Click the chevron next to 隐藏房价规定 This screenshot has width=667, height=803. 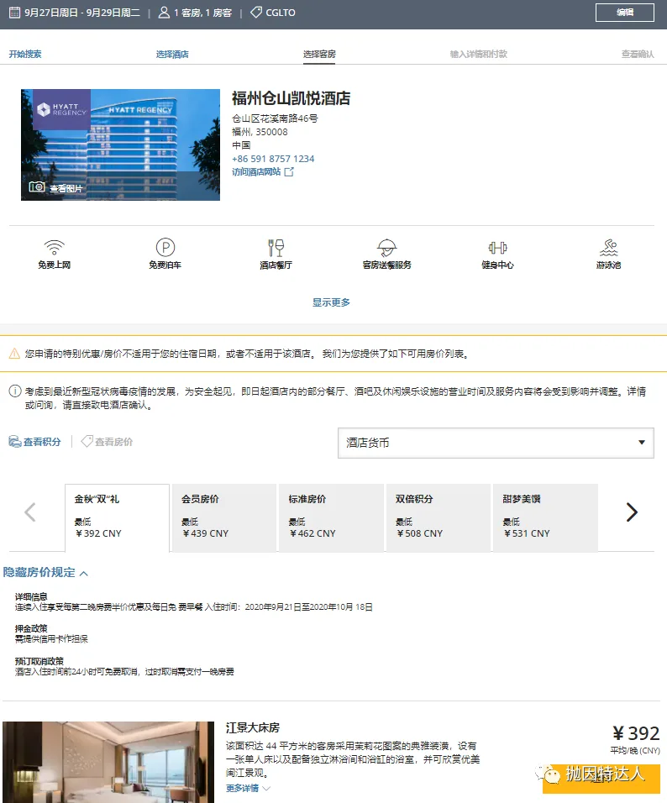pyautogui.click(x=84, y=573)
